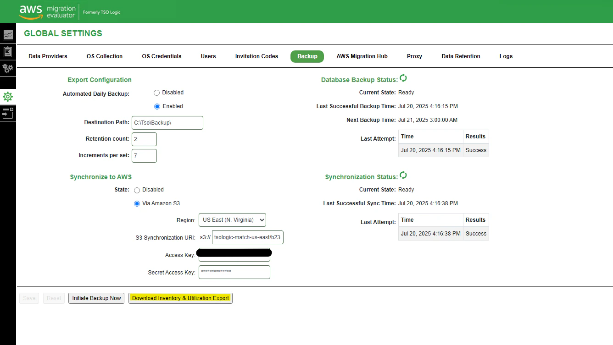Open the dashboard chart icon in sidebar
Viewport: 613px width, 345px height.
tap(8, 35)
